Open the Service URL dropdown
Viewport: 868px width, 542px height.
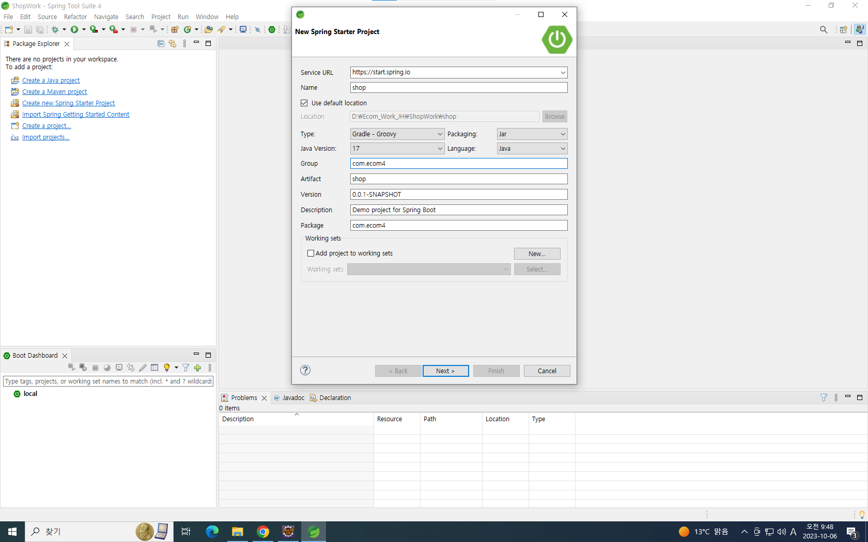click(563, 73)
